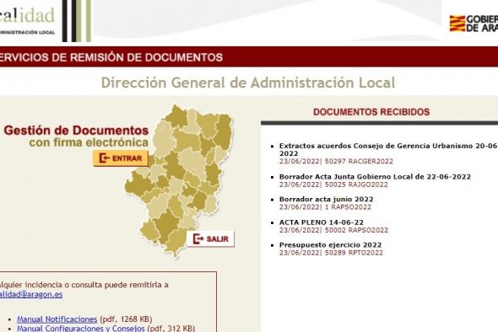Screen dimensions: 498x332
Task: Click the aragon.es email address link
Action: point(31,294)
